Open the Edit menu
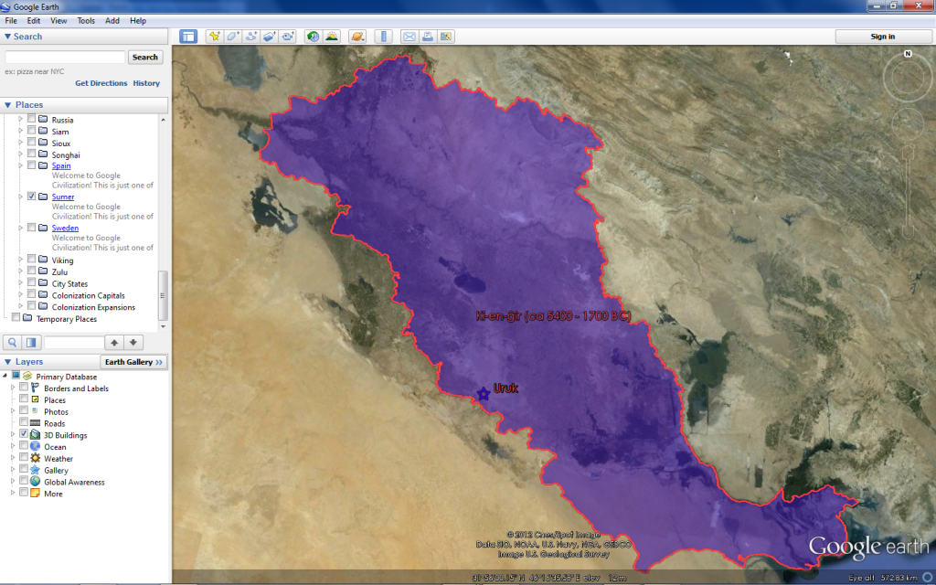This screenshot has height=585, width=936. [x=34, y=20]
